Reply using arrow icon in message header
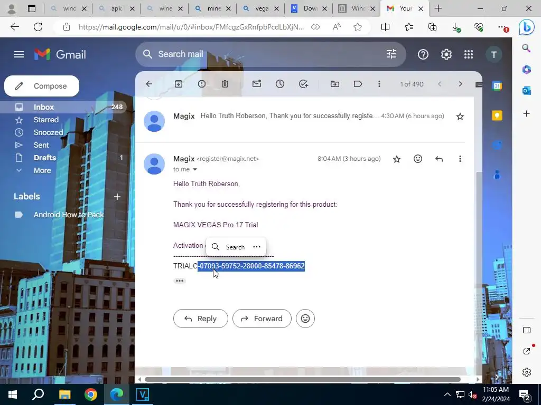The height and width of the screenshot is (405, 541). pyautogui.click(x=439, y=159)
